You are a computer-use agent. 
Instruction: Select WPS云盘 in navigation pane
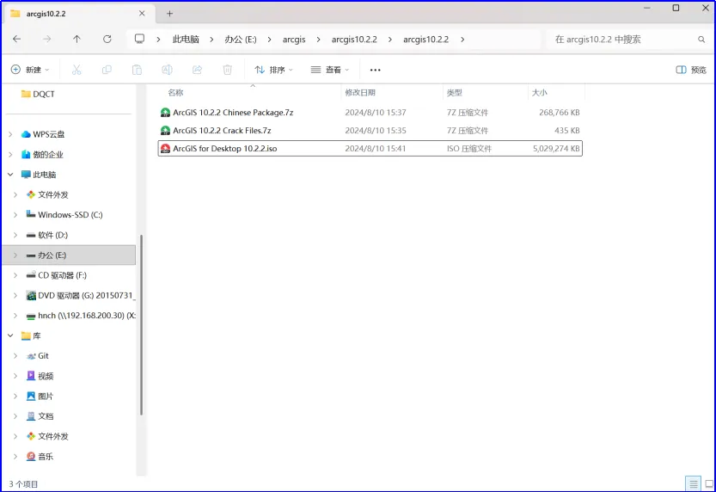tap(43, 134)
